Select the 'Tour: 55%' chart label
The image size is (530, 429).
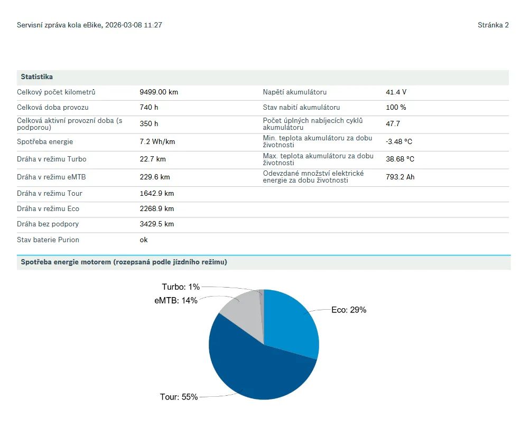point(179,397)
